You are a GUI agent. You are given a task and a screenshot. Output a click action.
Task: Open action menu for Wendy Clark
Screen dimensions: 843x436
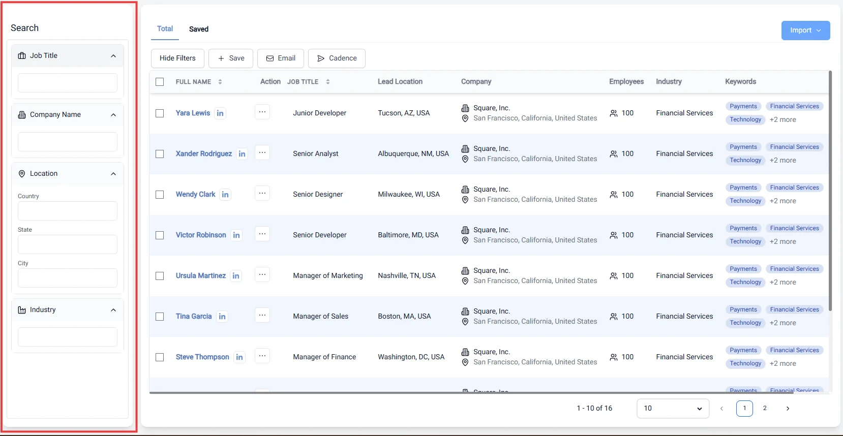coord(262,193)
